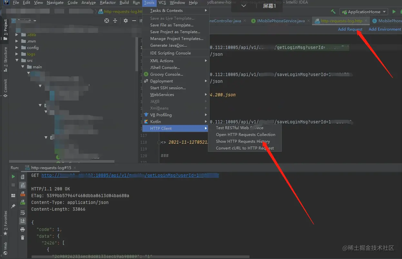Collapse all in Project panel header
The height and width of the screenshot is (259, 402).
point(115,21)
